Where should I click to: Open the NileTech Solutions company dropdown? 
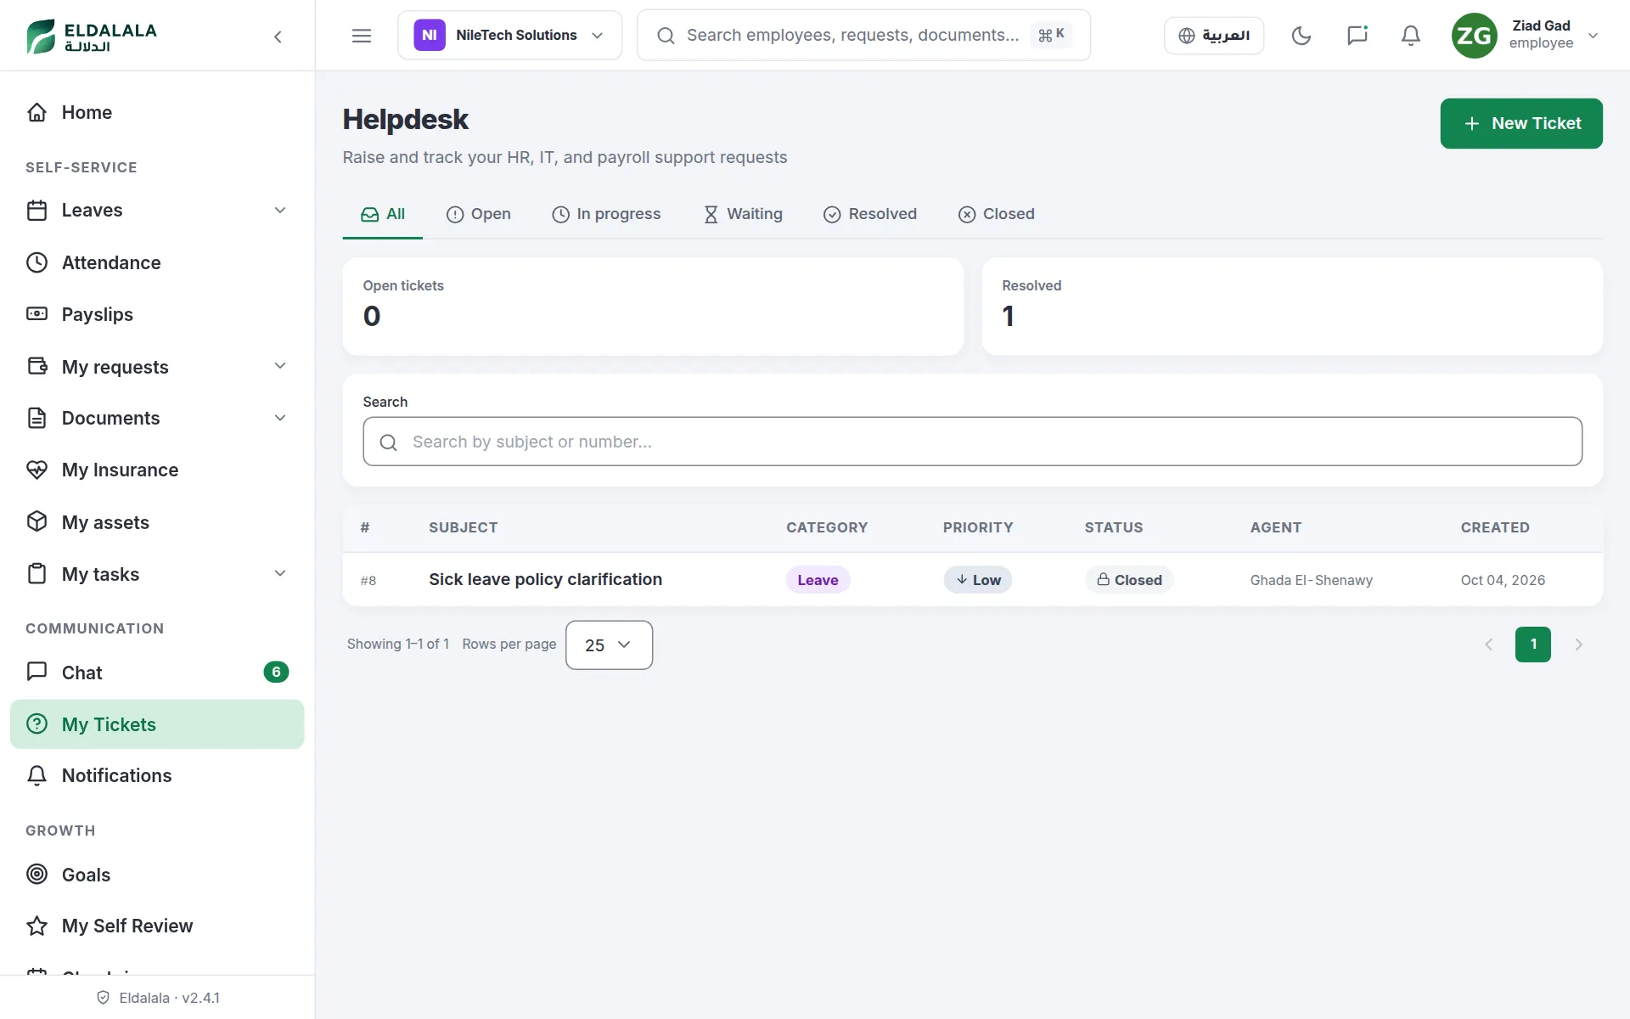[x=509, y=36]
